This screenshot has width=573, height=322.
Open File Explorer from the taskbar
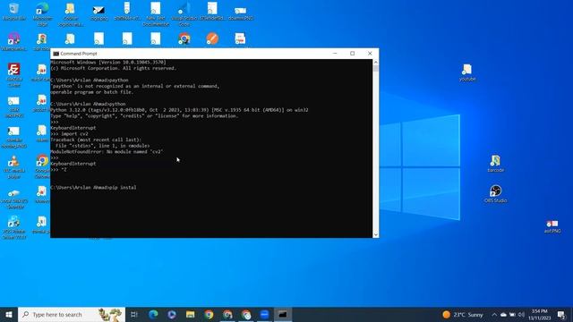point(190,314)
